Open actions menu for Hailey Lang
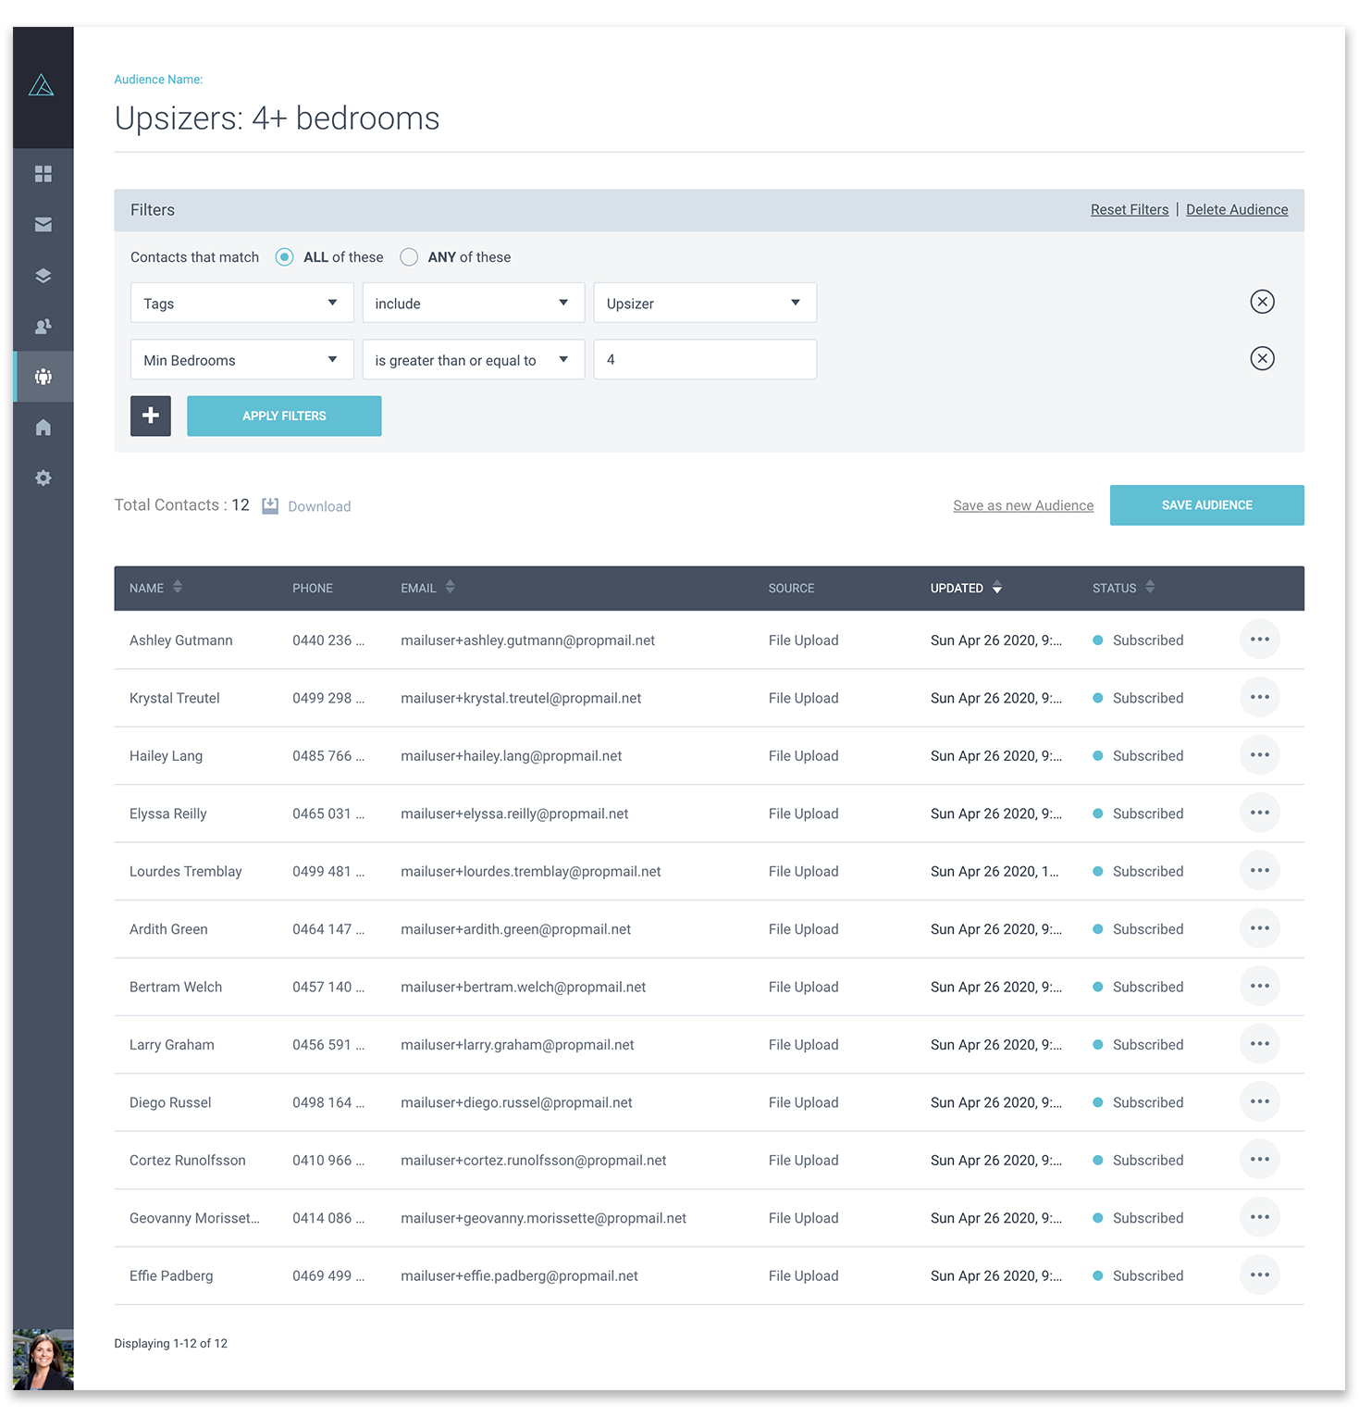Viewport: 1359px width, 1417px height. (x=1260, y=755)
